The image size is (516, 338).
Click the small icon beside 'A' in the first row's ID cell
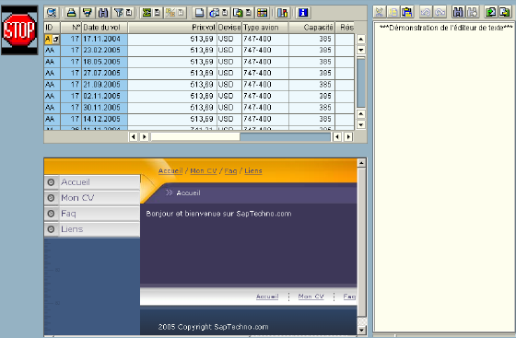[x=56, y=40]
